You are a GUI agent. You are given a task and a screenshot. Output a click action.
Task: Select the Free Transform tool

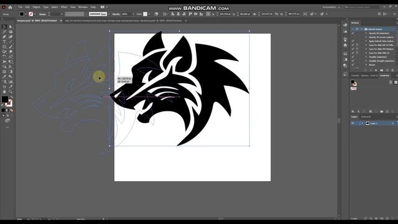[x=11, y=62]
